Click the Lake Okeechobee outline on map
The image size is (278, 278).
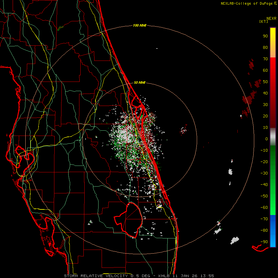[x=128, y=220]
